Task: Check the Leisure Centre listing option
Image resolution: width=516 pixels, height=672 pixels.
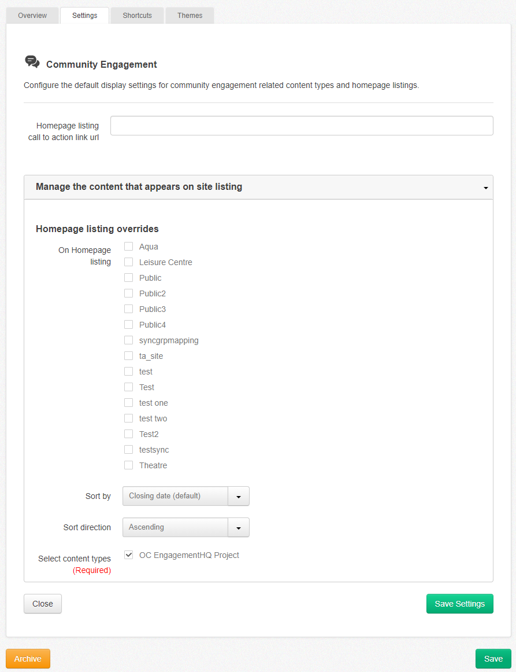Action: click(x=128, y=261)
